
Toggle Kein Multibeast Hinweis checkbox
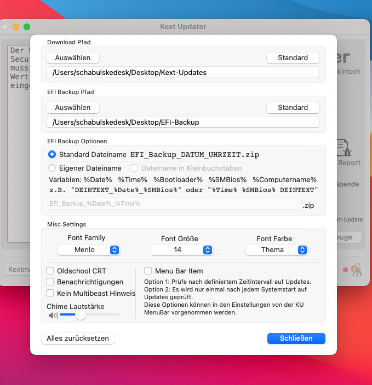pyautogui.click(x=50, y=293)
